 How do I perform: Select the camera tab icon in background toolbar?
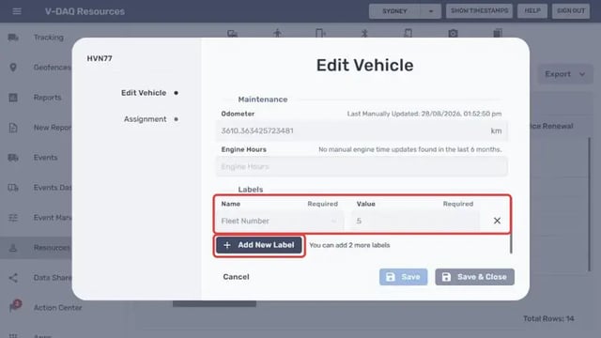(x=453, y=34)
